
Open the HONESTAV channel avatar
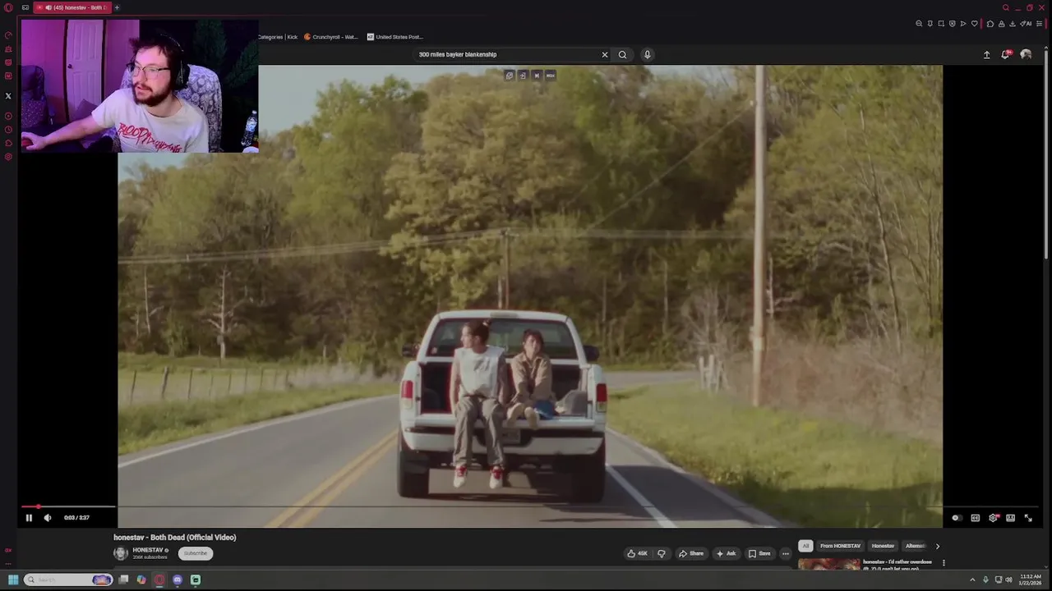[x=121, y=553]
